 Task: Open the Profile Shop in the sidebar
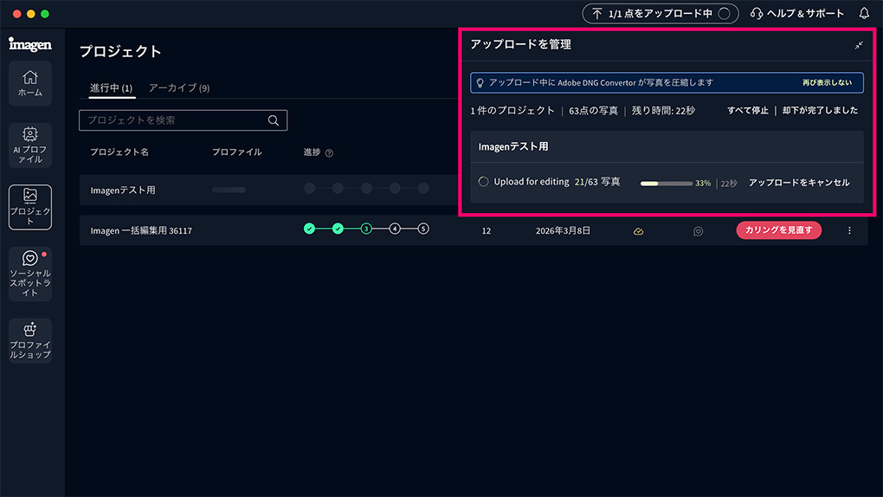[x=29, y=340]
